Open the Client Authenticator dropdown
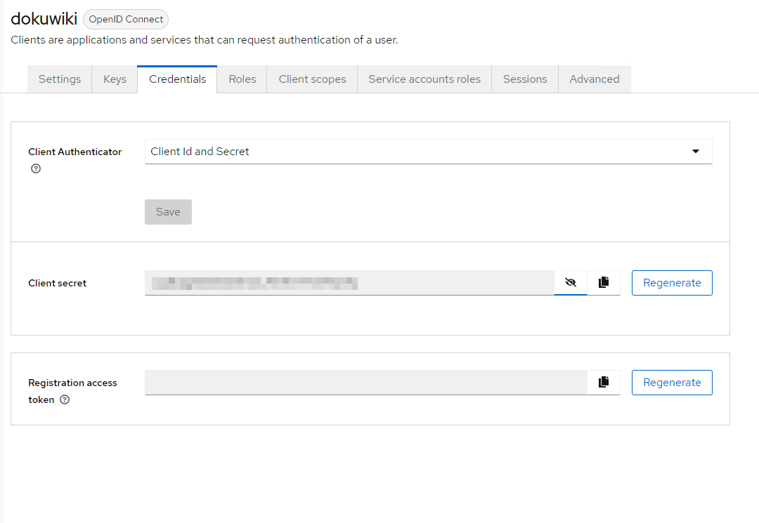The image size is (759, 523). click(429, 152)
